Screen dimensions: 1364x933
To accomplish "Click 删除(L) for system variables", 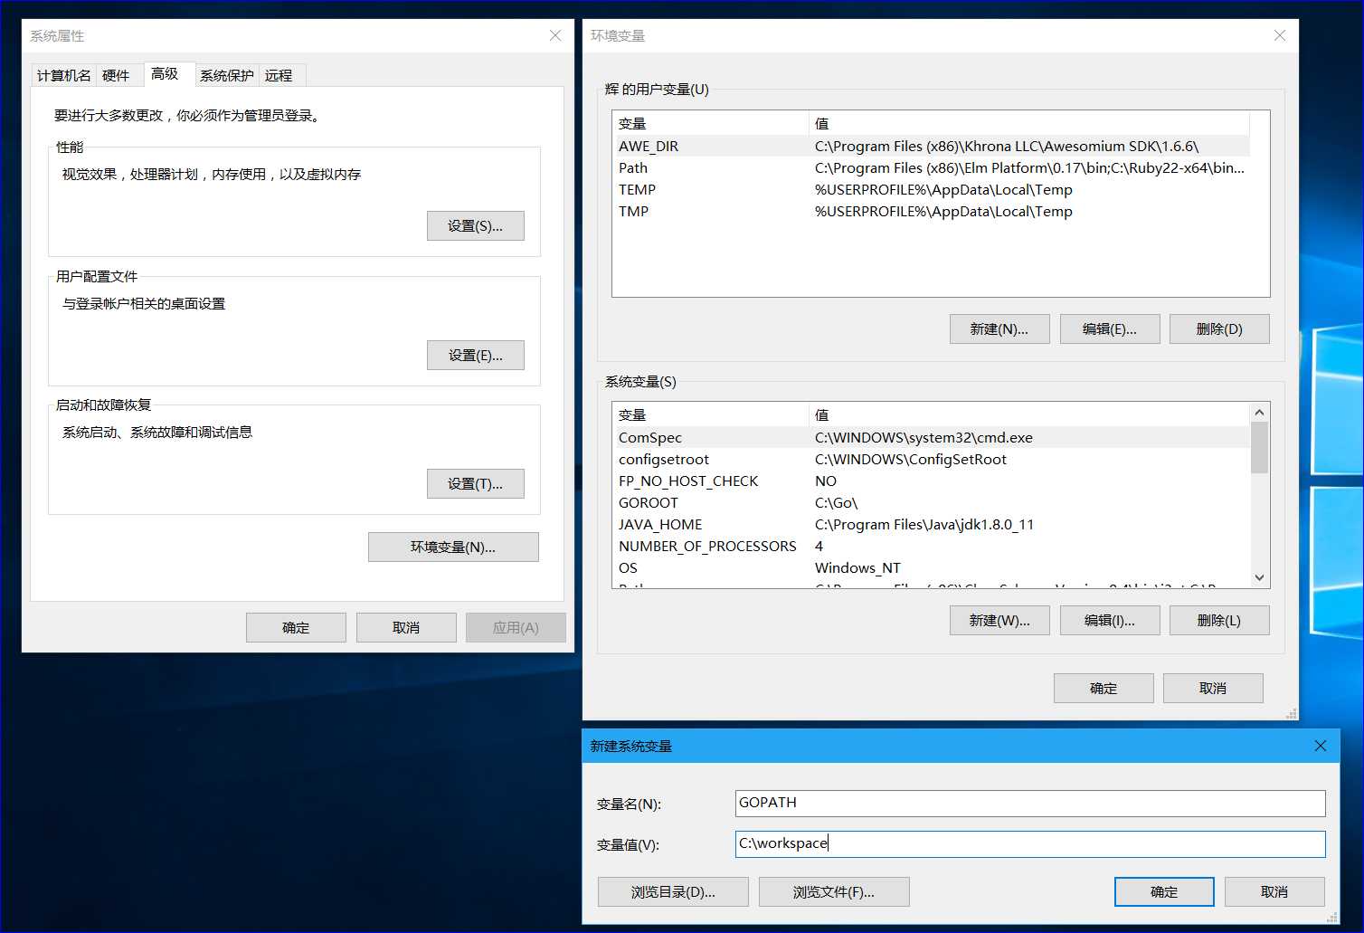I will [1219, 621].
